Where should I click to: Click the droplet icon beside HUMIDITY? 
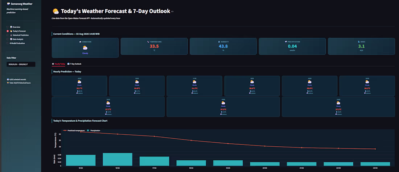coord(219,42)
